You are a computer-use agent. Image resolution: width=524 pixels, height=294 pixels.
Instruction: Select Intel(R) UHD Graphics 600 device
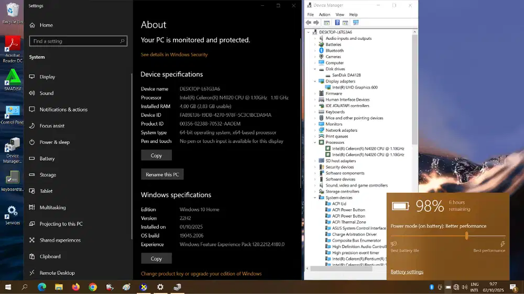coord(355,87)
